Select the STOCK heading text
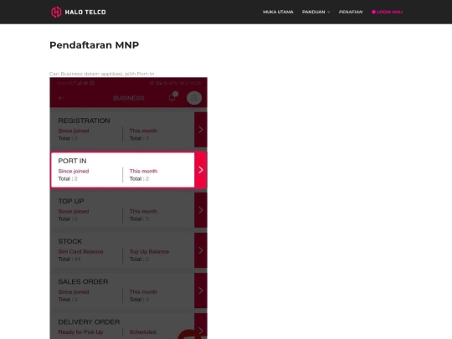Image resolution: width=452 pixels, height=339 pixels. (x=70, y=241)
